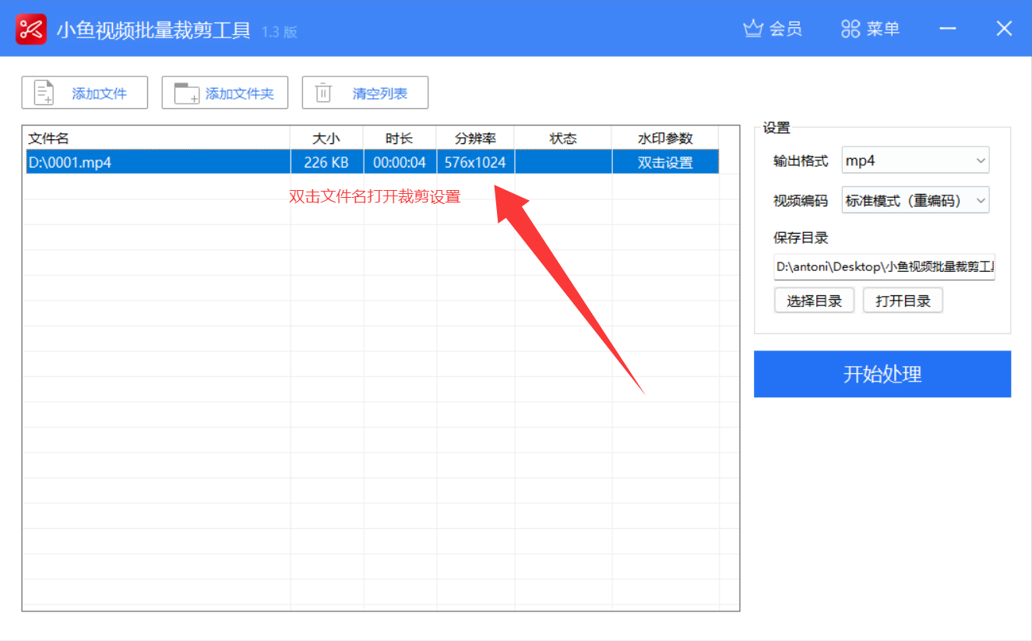The image size is (1032, 641).
Task: Close the video cropping tool window
Action: pyautogui.click(x=1004, y=29)
